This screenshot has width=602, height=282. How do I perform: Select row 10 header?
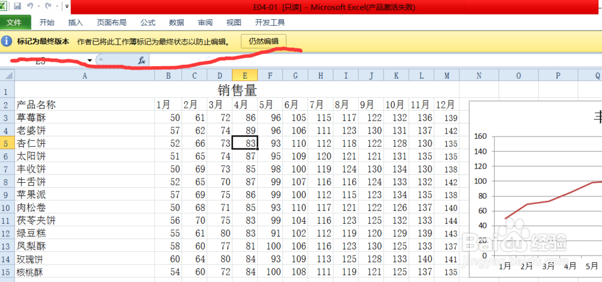pos(7,208)
